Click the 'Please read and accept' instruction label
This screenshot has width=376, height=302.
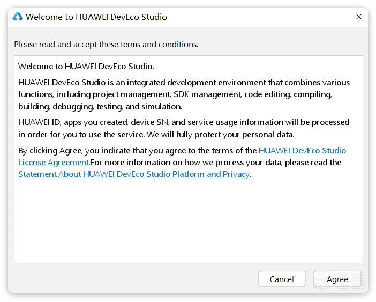tap(106, 45)
